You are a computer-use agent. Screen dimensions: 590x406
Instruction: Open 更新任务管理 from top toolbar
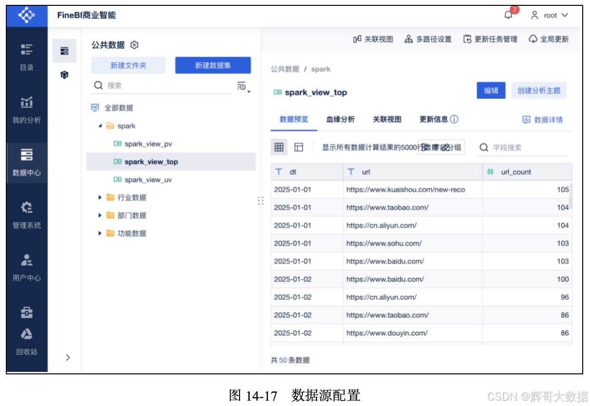pos(490,39)
